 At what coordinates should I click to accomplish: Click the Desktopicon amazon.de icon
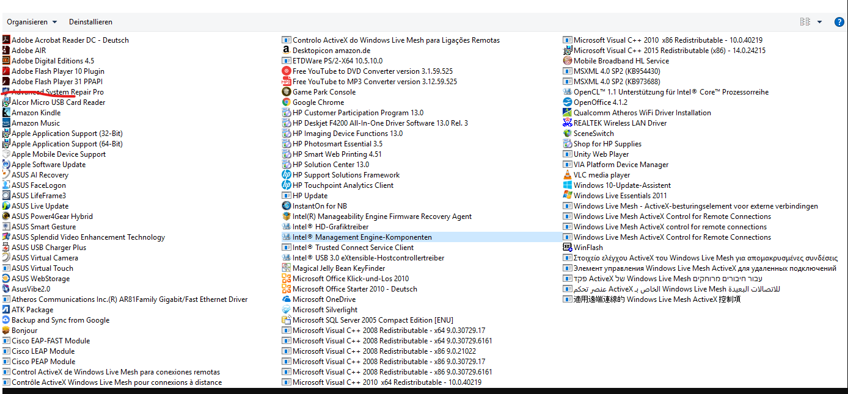(286, 51)
